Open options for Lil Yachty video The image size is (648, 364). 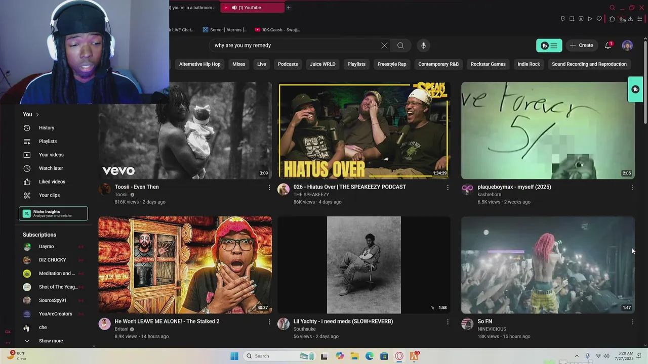(448, 322)
